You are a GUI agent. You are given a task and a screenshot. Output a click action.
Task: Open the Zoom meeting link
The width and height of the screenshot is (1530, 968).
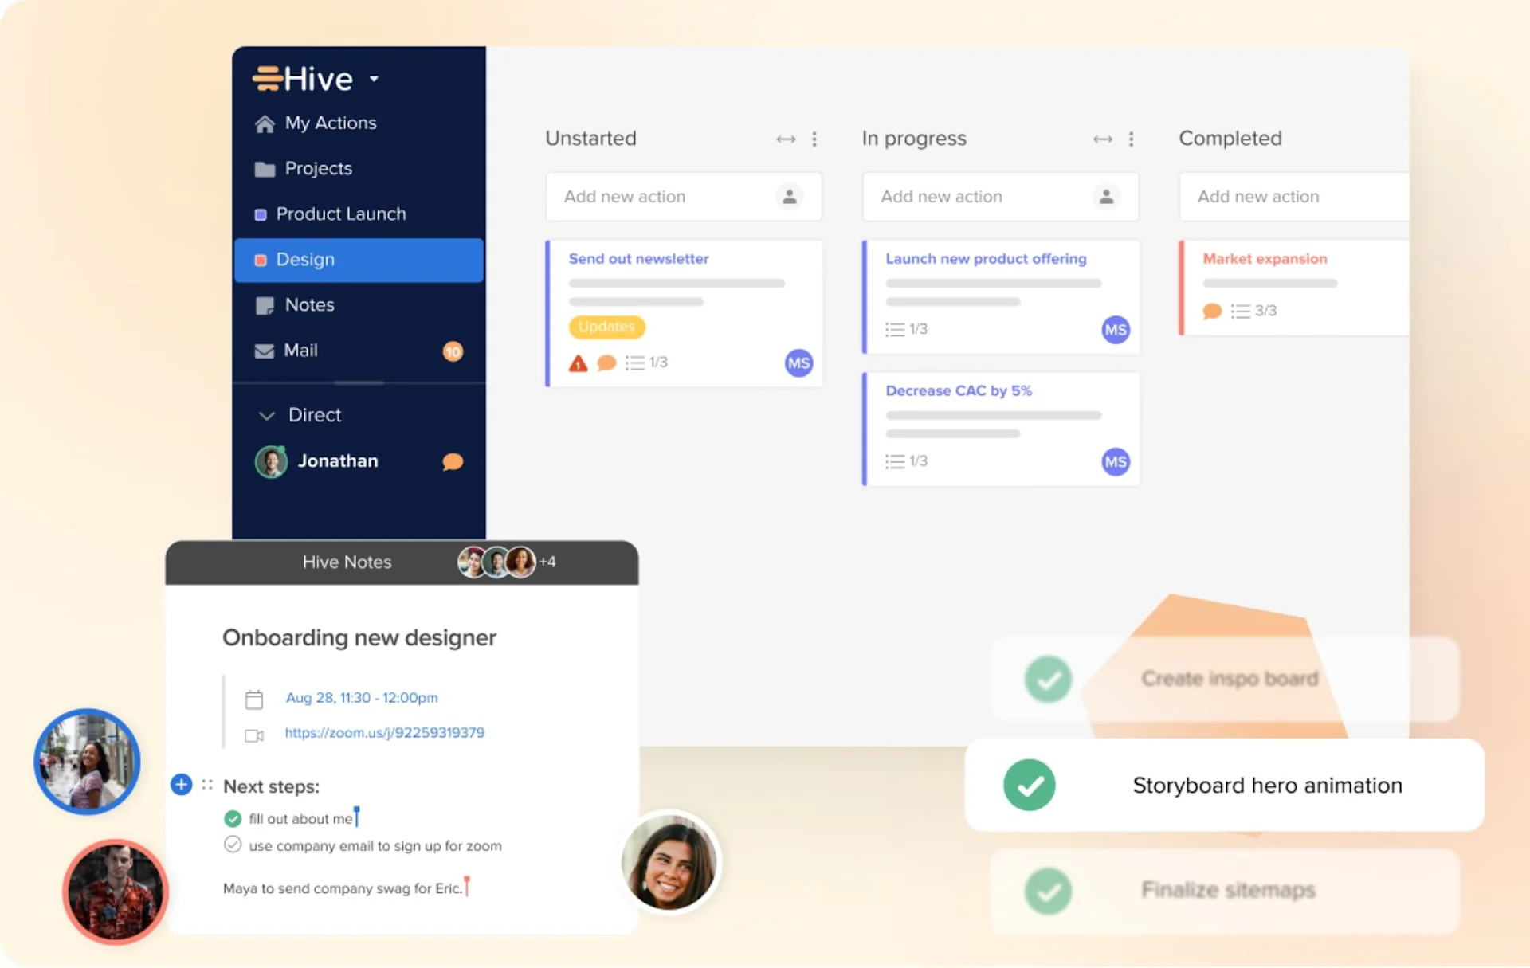point(385,732)
